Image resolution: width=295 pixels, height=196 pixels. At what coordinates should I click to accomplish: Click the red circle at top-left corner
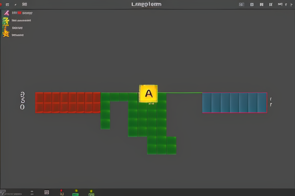(1, 4)
